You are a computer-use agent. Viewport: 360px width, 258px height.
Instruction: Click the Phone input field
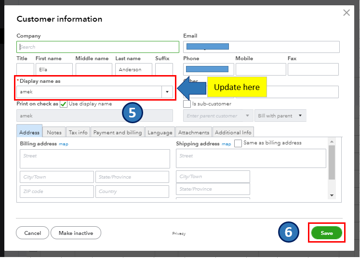click(209, 69)
